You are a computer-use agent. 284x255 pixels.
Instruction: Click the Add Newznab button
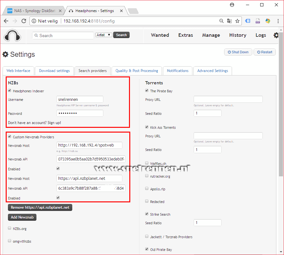22,217
